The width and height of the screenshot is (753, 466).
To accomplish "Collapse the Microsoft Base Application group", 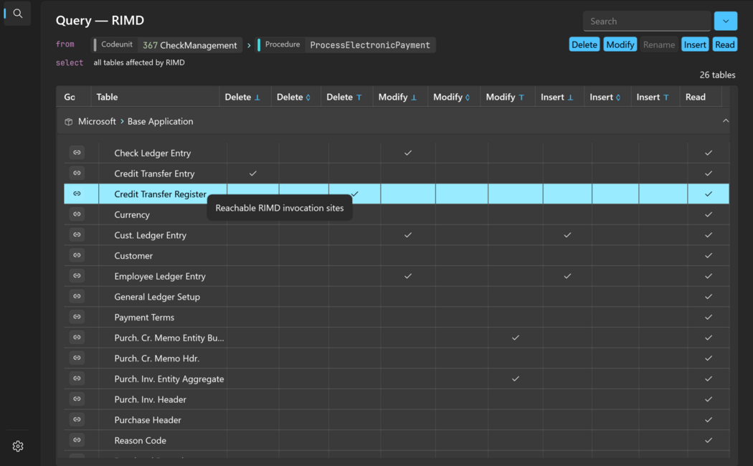I will point(726,121).
